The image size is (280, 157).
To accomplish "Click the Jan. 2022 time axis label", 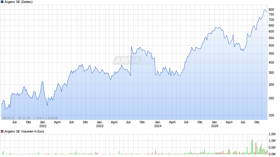I will coord(43,124).
